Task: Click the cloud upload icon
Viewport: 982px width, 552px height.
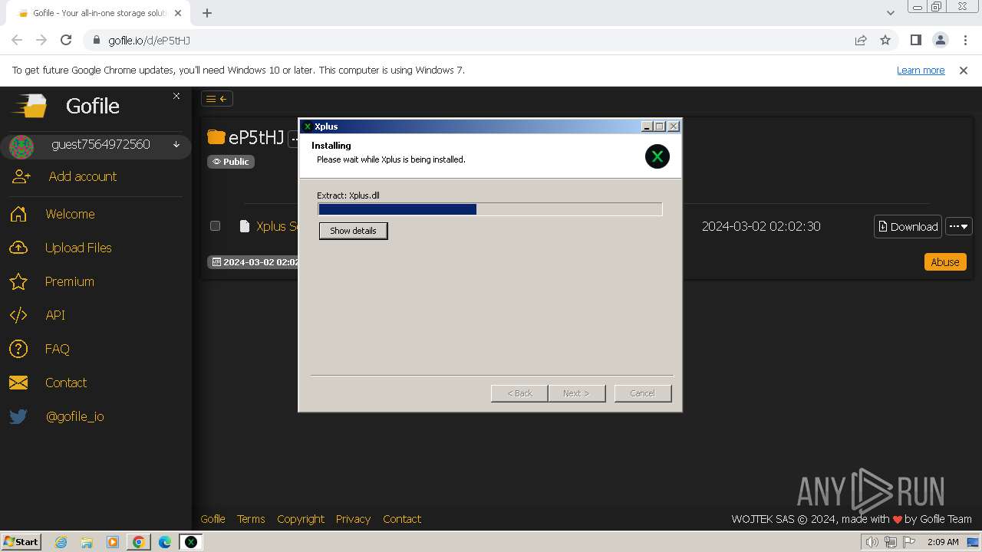Action: coord(18,248)
